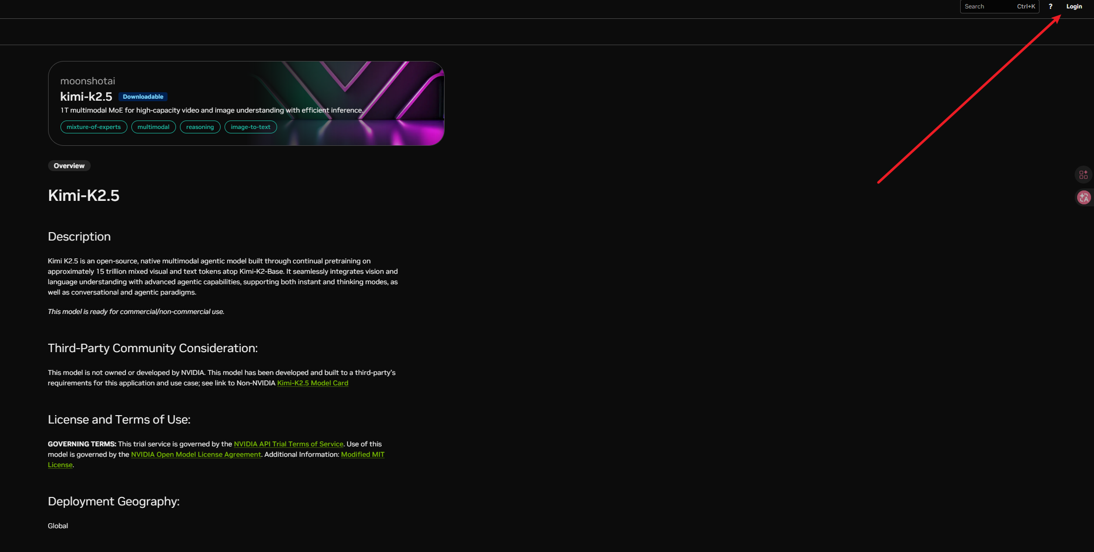Open NVIDIA API Trial Terms of Service link
The image size is (1094, 552).
click(288, 444)
